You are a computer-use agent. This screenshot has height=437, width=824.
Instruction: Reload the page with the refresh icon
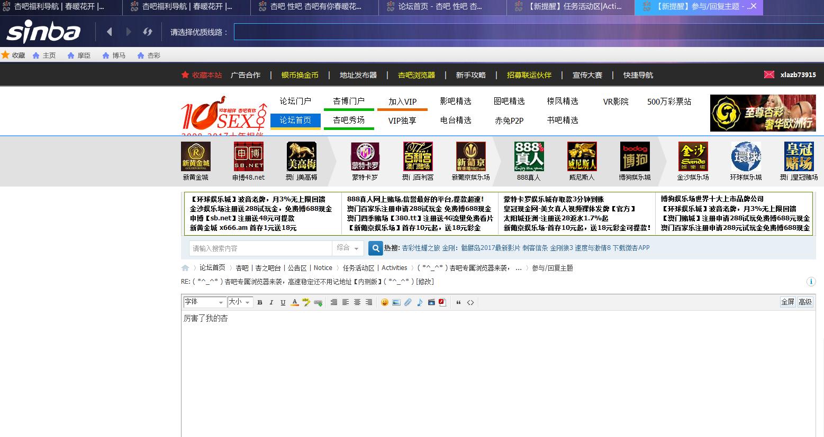tap(148, 32)
